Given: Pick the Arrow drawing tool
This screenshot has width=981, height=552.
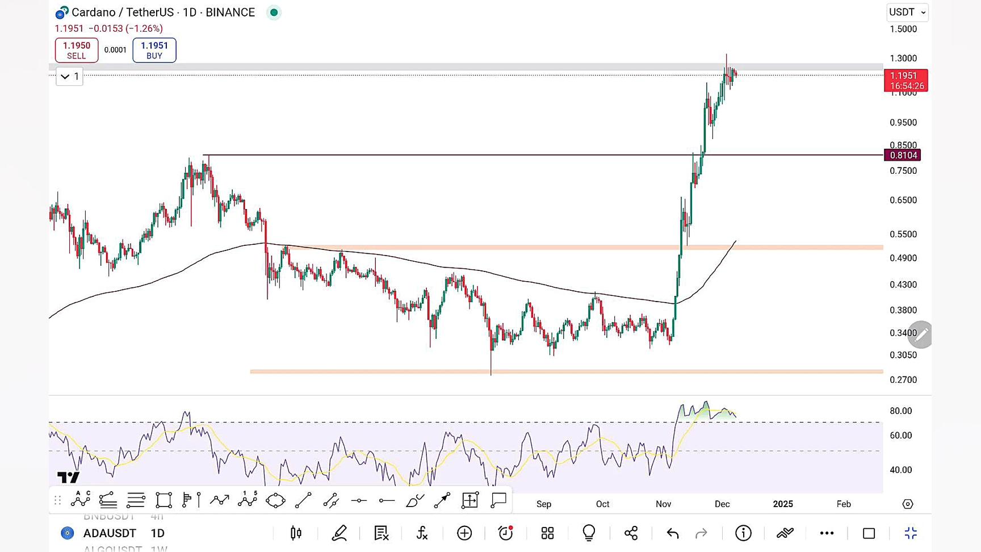Looking at the screenshot, I should point(442,500).
